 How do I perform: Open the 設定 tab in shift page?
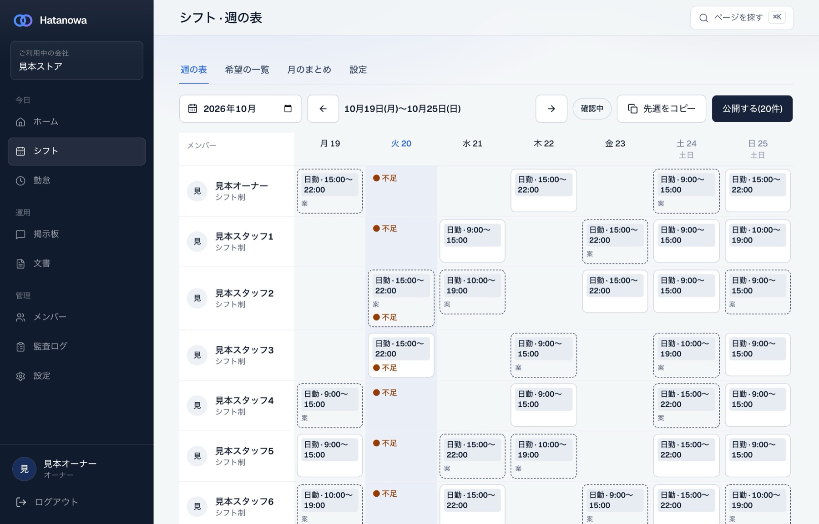[358, 70]
